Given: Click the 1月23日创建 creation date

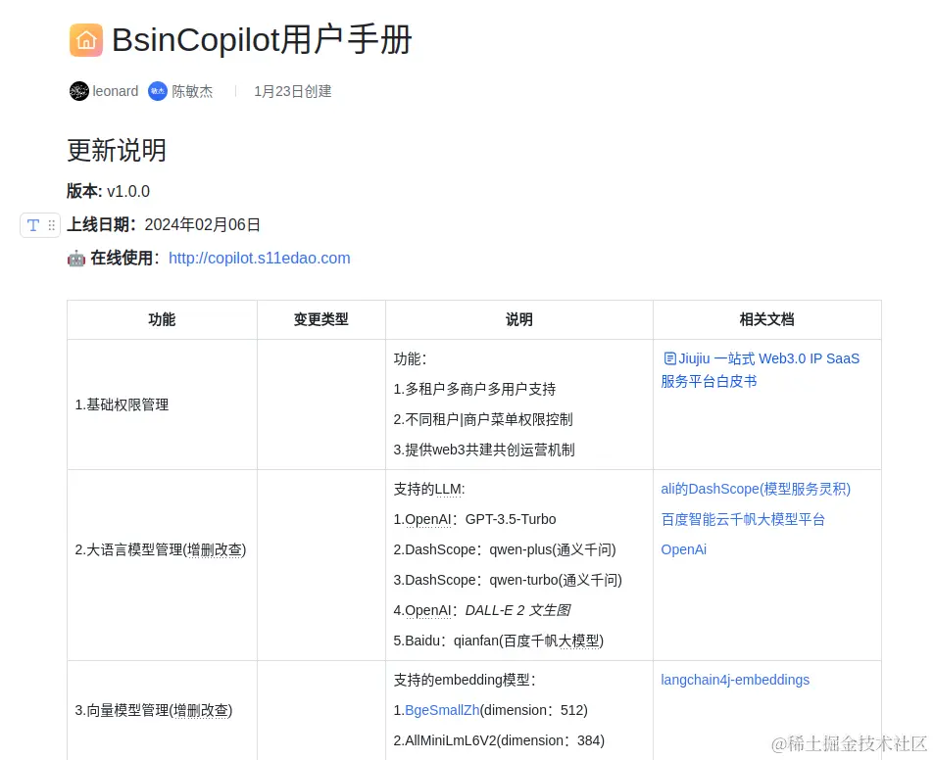Looking at the screenshot, I should 292,91.
